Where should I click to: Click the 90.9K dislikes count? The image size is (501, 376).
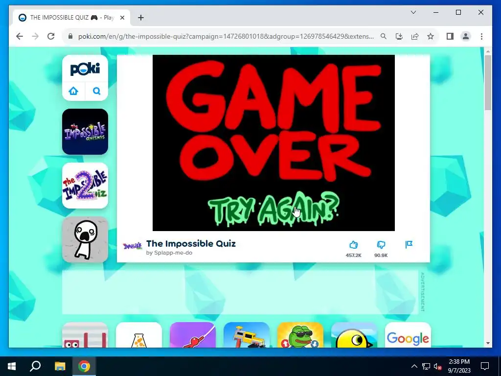381,256
